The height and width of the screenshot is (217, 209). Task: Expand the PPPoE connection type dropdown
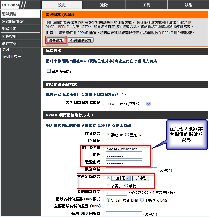click(x=128, y=104)
